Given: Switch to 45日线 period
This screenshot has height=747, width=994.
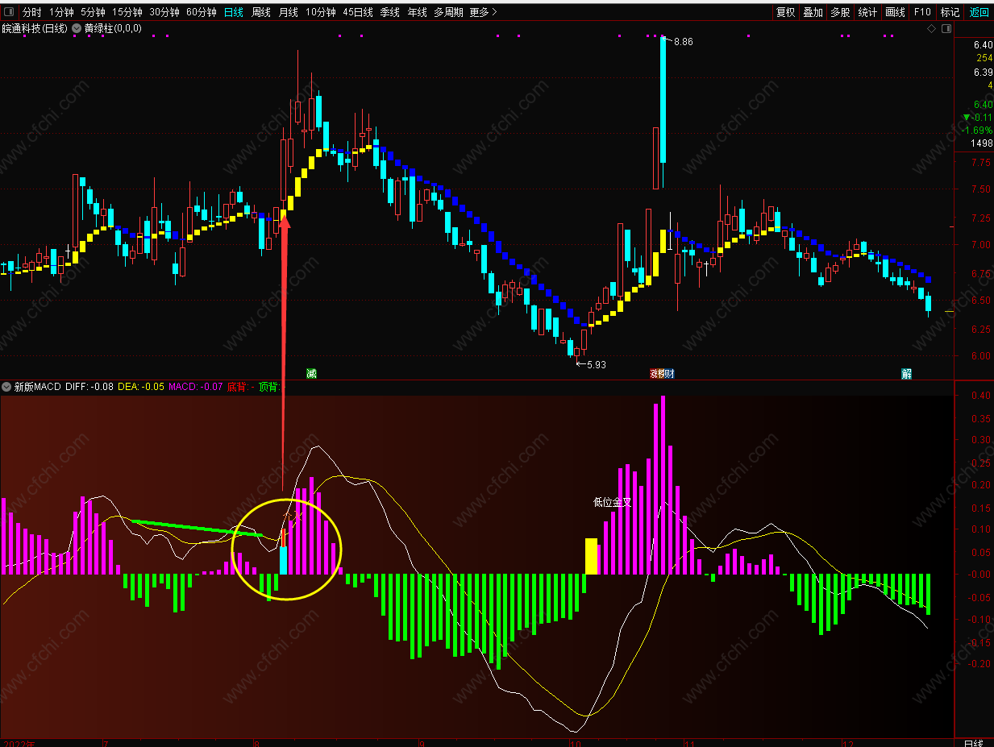Looking at the screenshot, I should [358, 12].
